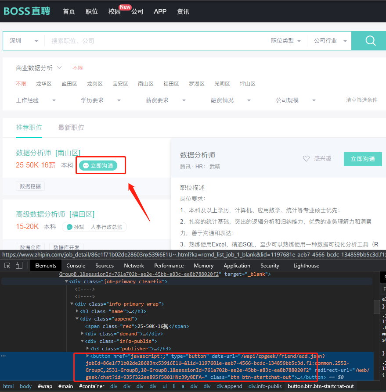
Task: Open the 深圳 city dropdown
Action: [x=24, y=41]
